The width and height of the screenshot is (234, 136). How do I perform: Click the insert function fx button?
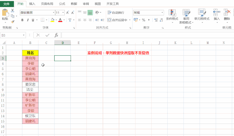pyautogui.click(x=56, y=35)
